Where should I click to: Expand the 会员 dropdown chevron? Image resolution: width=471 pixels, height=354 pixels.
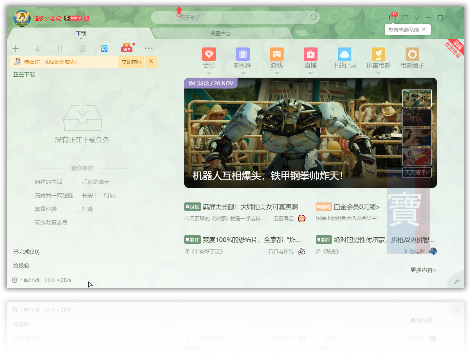(209, 73)
